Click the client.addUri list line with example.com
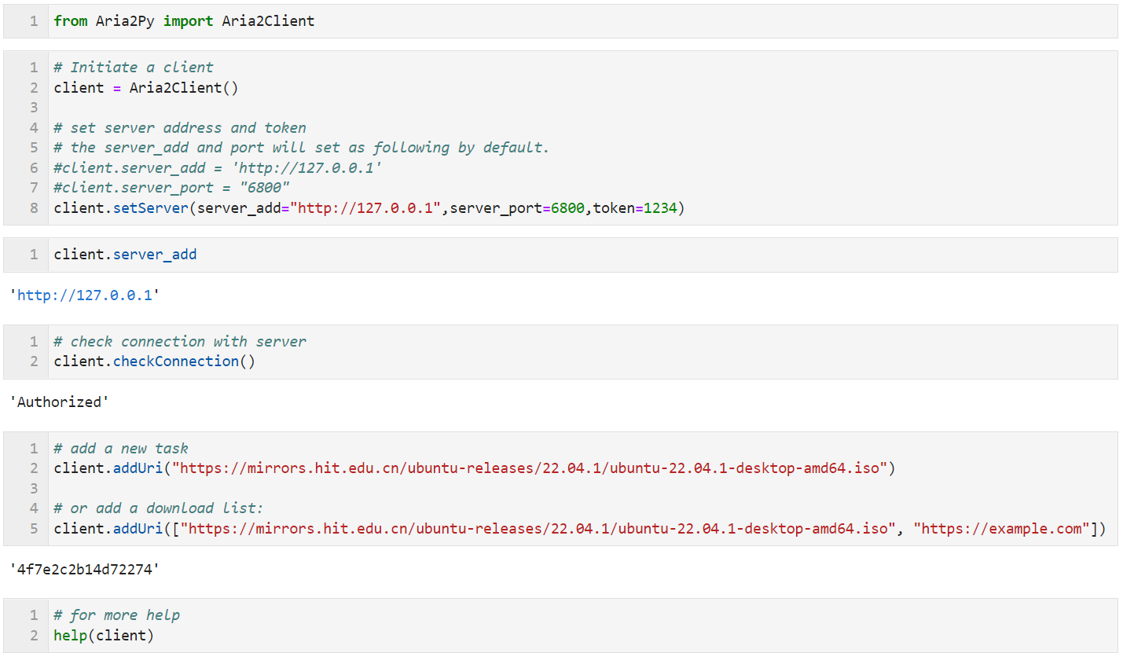Viewport: 1123px width, 653px height. 580,529
